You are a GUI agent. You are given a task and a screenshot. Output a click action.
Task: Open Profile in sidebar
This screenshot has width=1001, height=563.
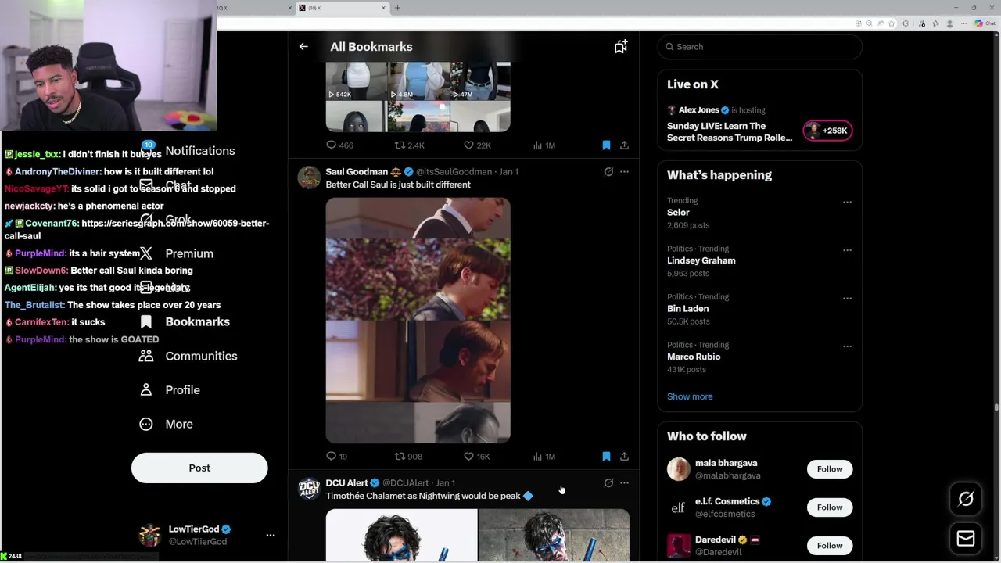170,390
